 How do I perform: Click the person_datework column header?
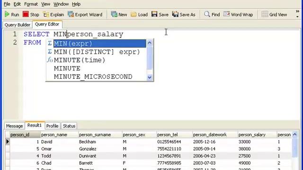pos(215,135)
